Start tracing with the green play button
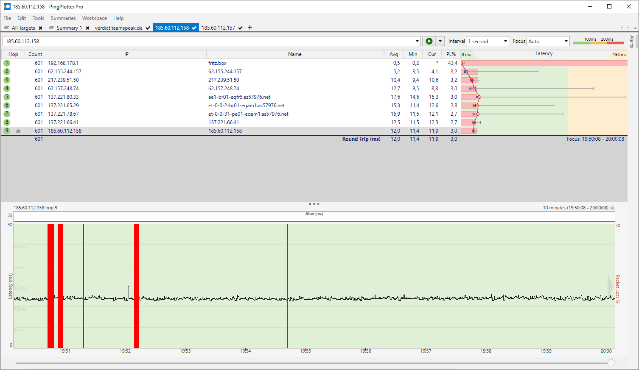639x370 pixels. pos(429,41)
